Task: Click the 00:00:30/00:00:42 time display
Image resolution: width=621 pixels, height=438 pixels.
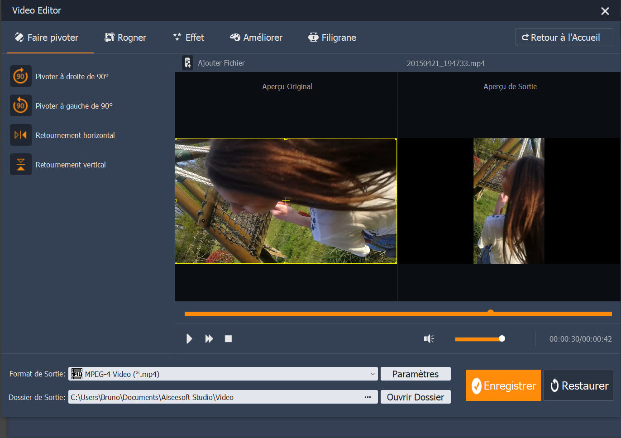Action: tap(581, 339)
